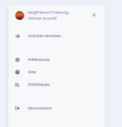Select Afficher le profil
The height and width of the screenshot is (127, 122).
[42, 18]
